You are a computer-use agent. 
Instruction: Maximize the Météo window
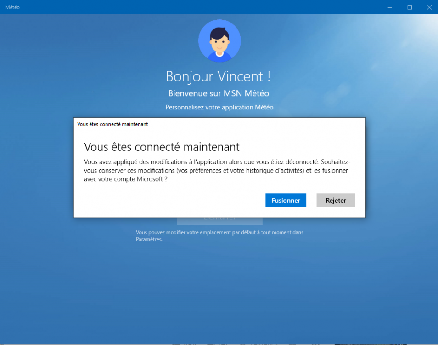(410, 7)
